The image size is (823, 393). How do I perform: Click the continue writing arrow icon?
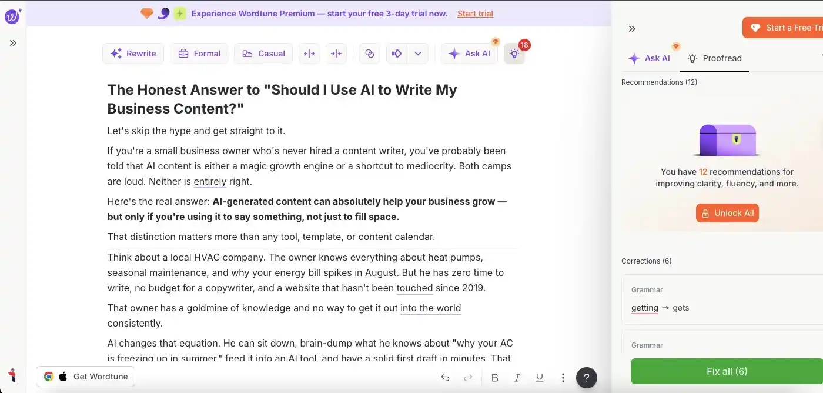click(397, 54)
